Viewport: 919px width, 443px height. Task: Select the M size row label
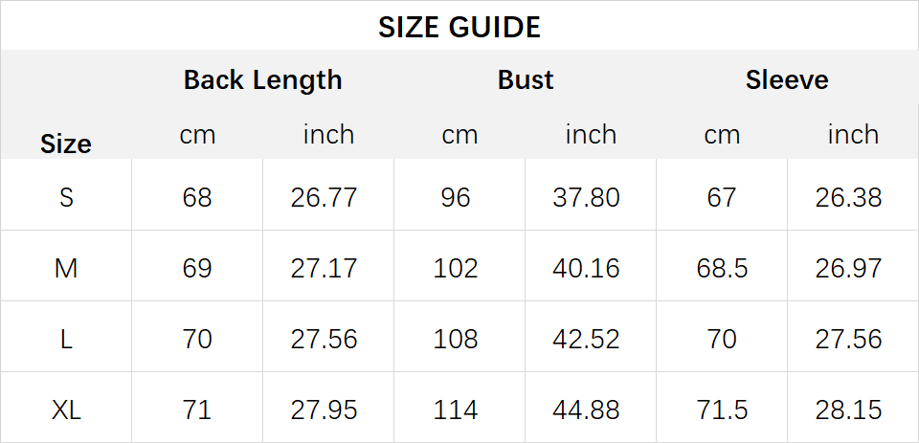tap(66, 269)
